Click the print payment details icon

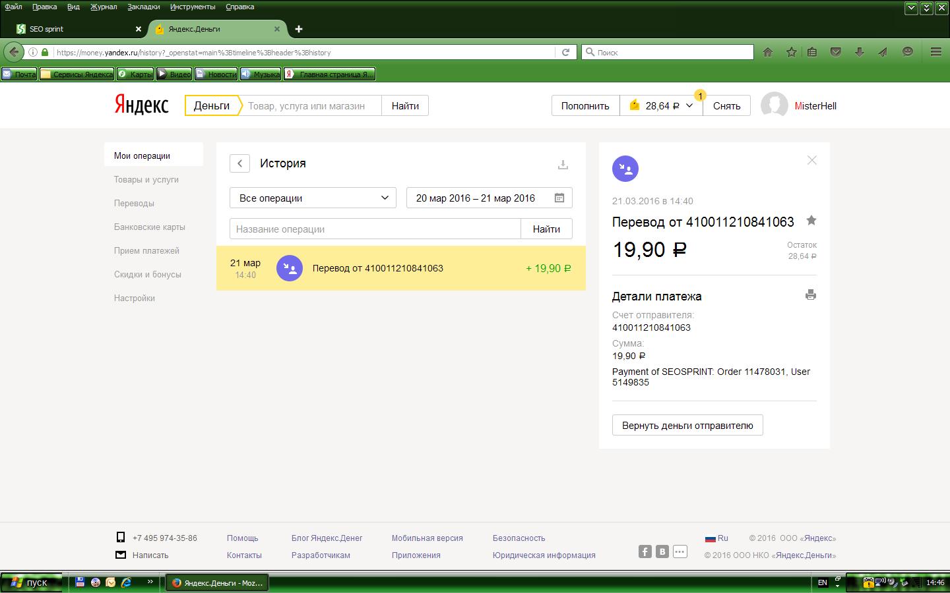(x=811, y=295)
